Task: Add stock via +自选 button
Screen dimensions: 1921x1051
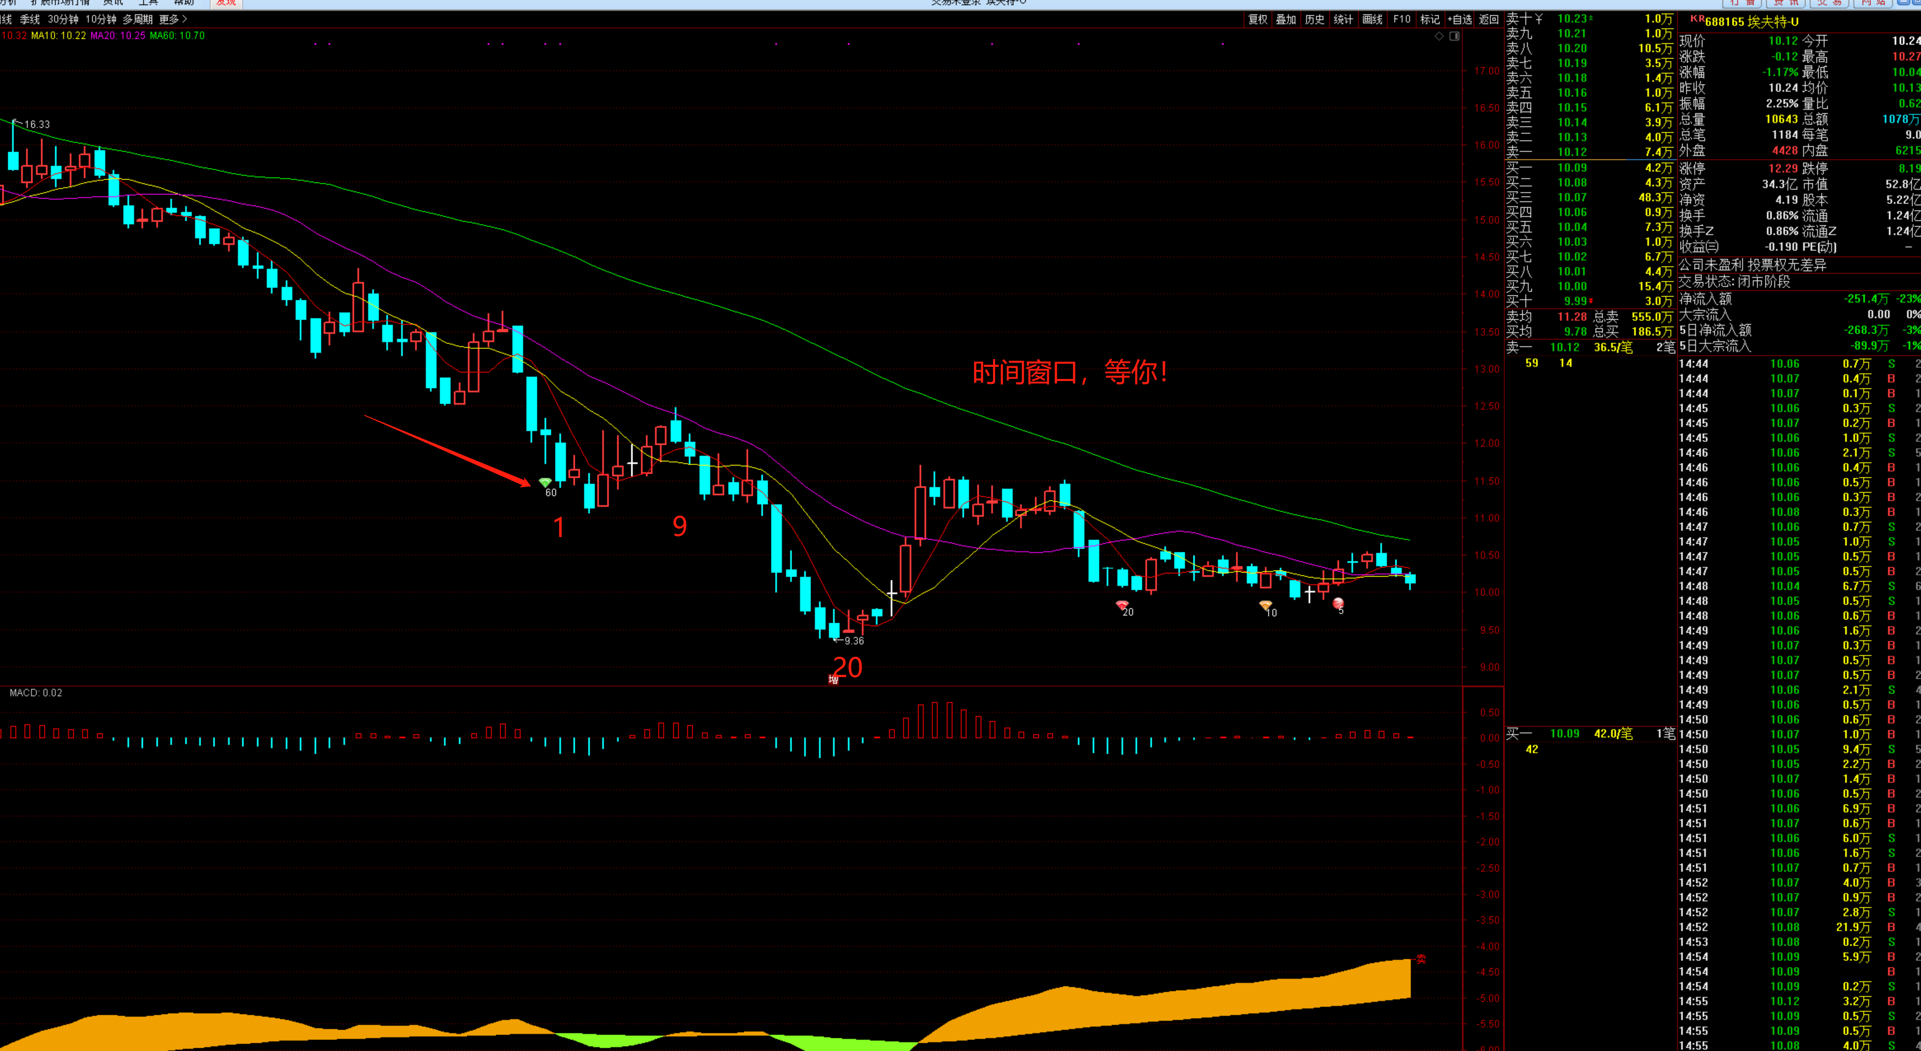Action: pos(1459,19)
